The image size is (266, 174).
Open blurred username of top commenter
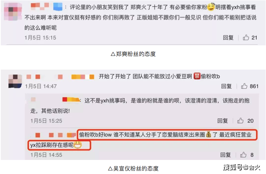46,7
